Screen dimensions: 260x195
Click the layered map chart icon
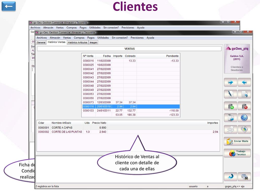coord(244,129)
